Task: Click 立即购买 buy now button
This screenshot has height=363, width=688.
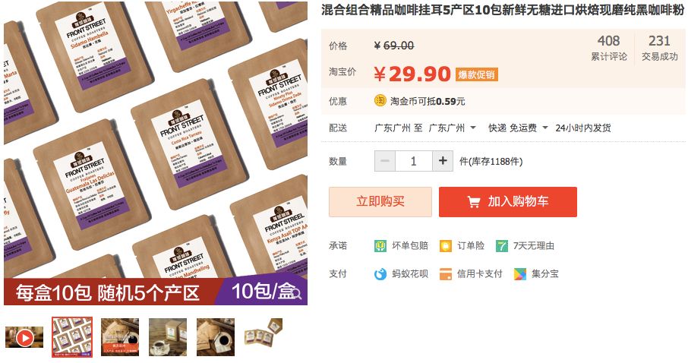Action: pyautogui.click(x=380, y=202)
